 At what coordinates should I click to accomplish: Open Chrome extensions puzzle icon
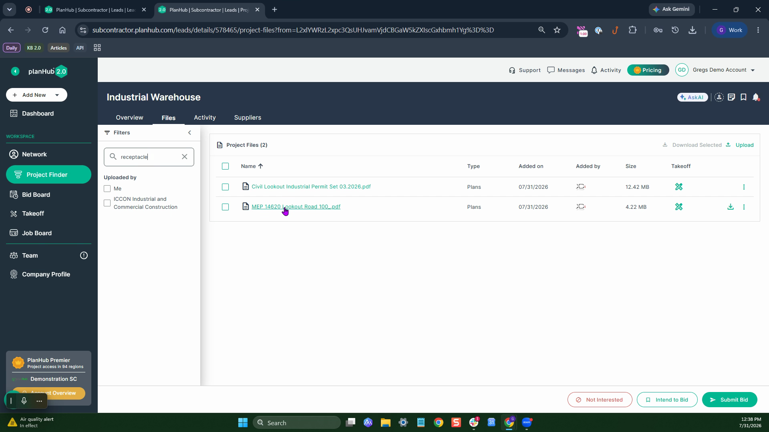(633, 30)
